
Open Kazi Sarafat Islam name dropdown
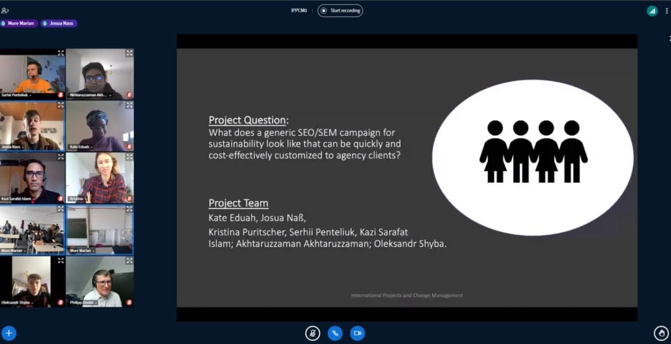click(x=18, y=199)
